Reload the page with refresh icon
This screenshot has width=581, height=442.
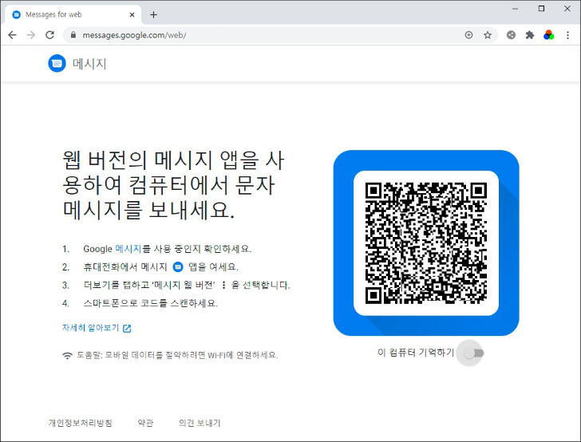[x=50, y=35]
